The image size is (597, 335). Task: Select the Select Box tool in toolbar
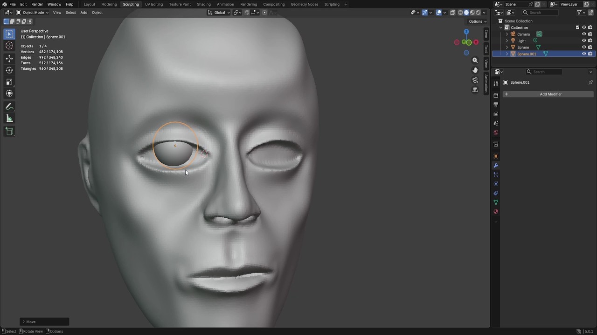9,34
